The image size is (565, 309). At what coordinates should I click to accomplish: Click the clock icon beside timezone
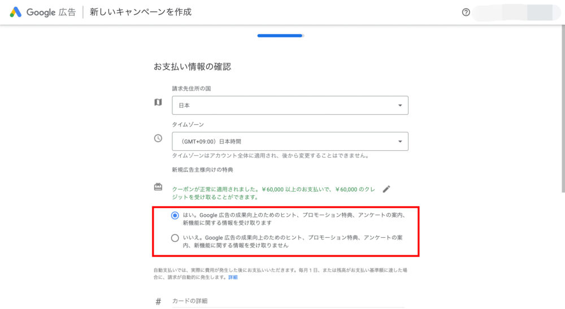pyautogui.click(x=158, y=138)
